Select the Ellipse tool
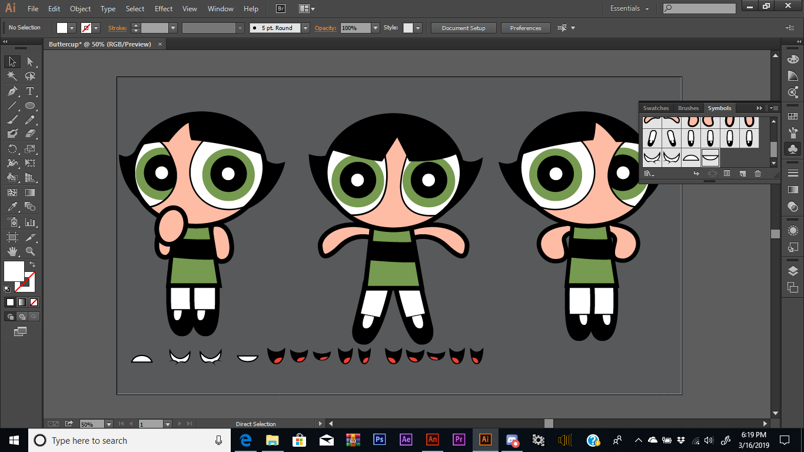Viewport: 804px width, 452px height. point(30,106)
